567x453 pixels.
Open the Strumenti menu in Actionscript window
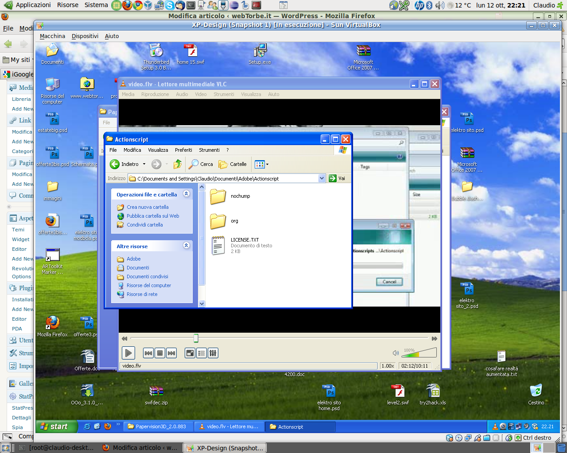click(x=209, y=150)
